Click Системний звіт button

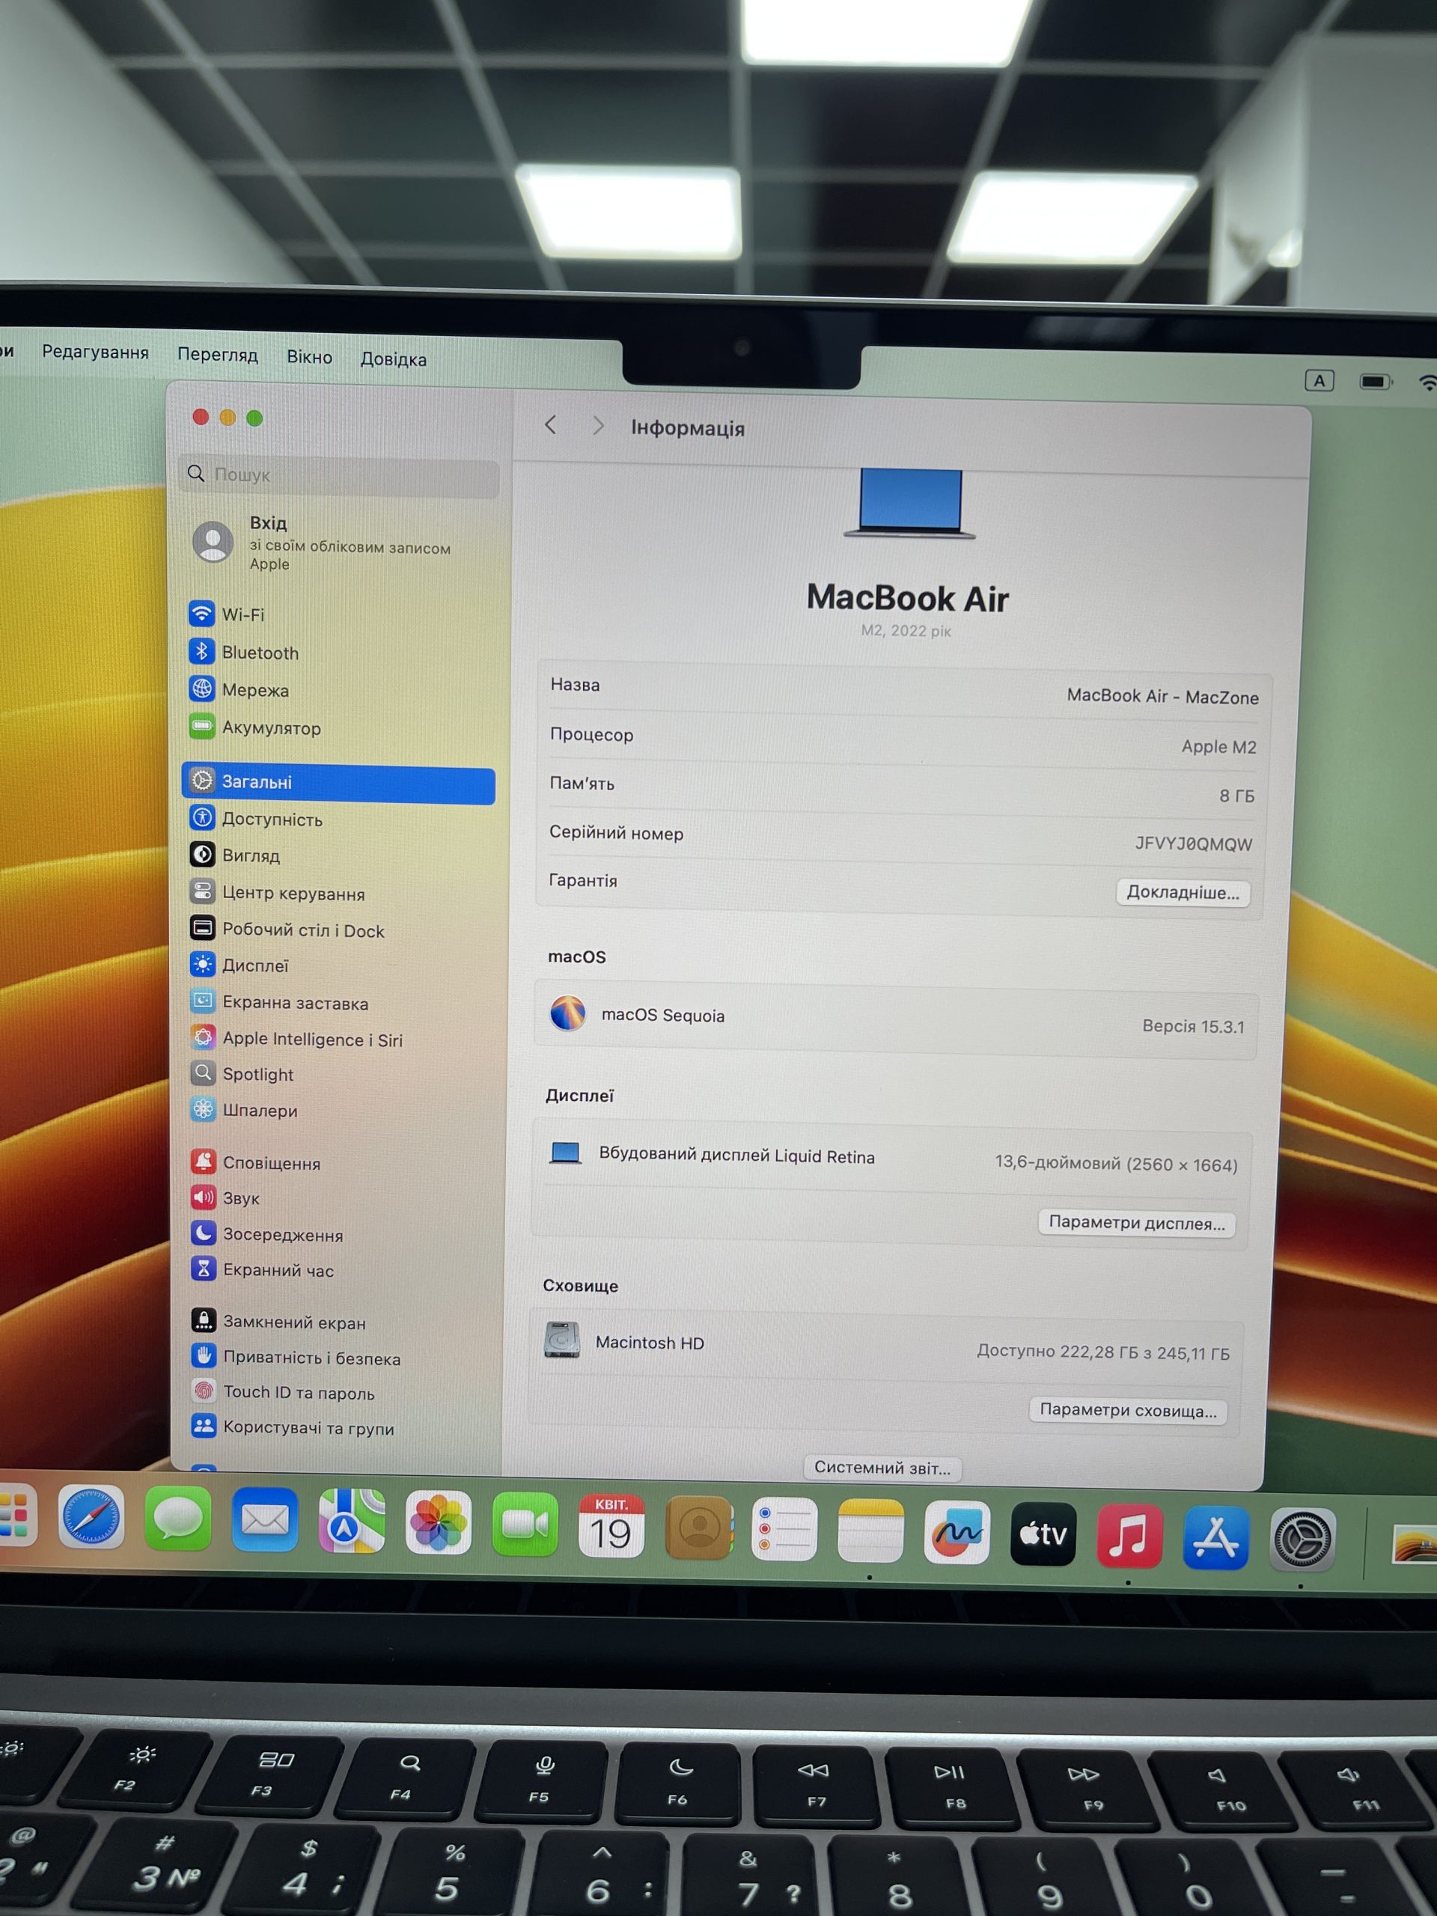pyautogui.click(x=882, y=1468)
